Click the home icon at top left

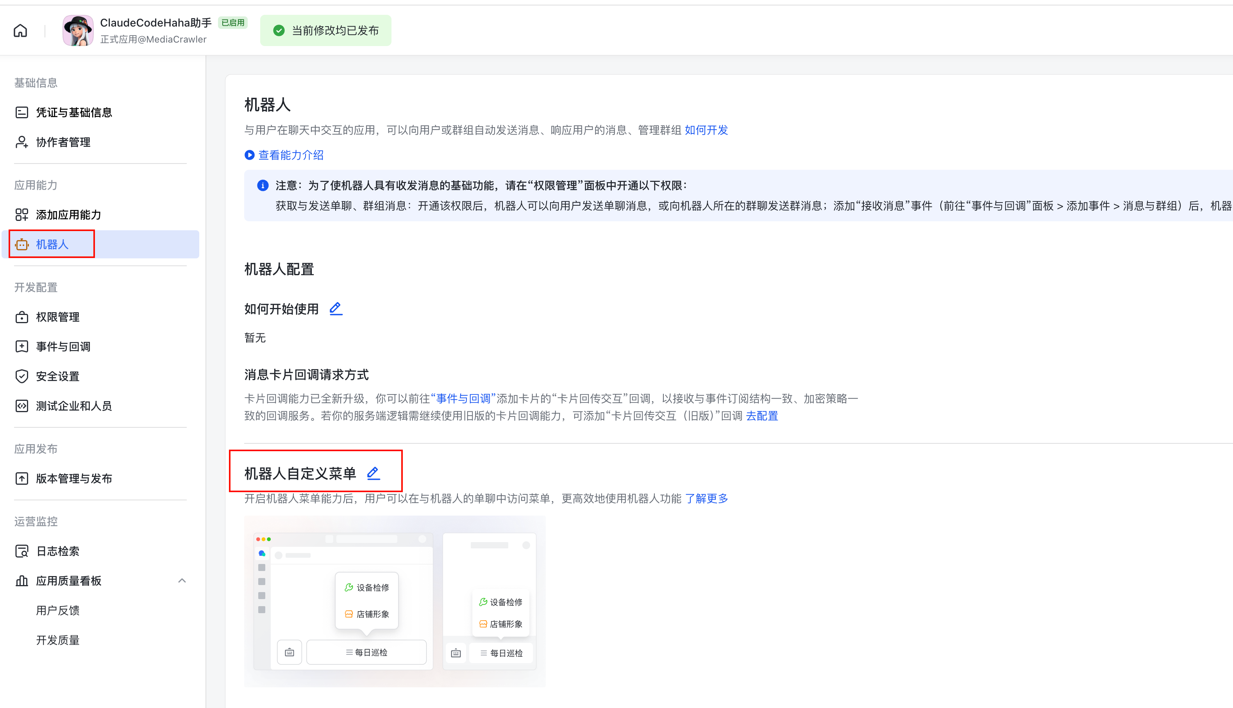coord(20,30)
